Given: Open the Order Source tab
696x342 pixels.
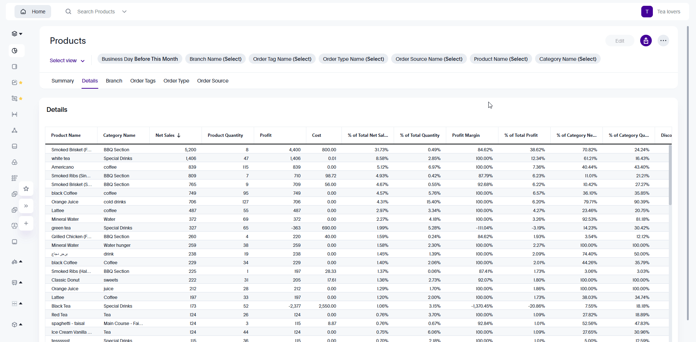Looking at the screenshot, I should 212,81.
